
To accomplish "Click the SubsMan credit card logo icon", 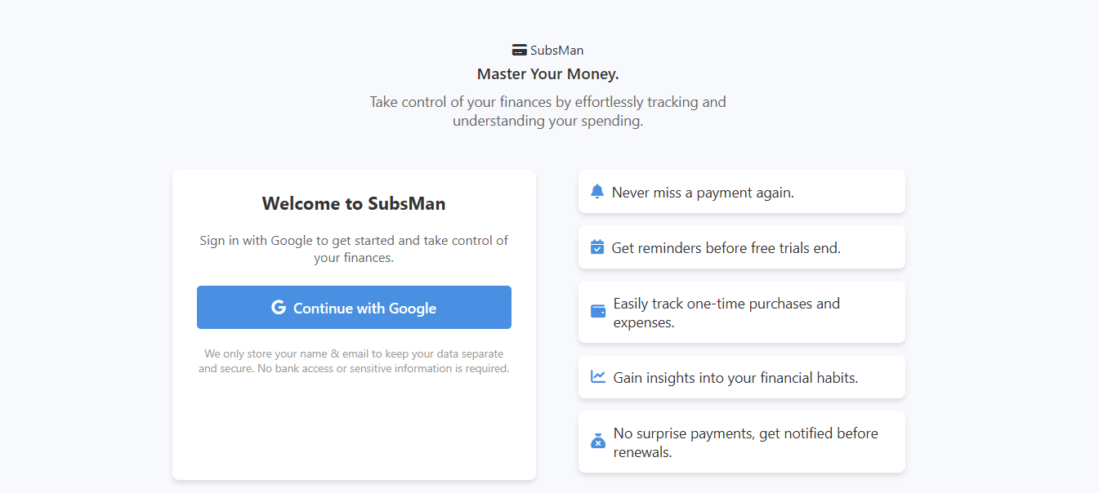I will pos(520,50).
